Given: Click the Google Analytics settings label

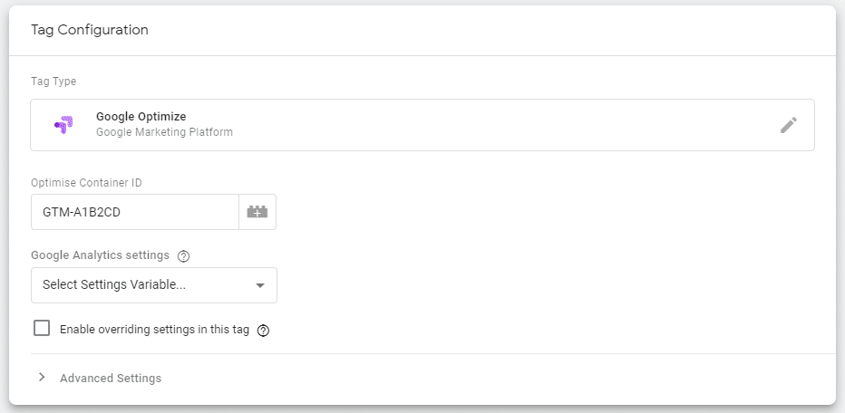Looking at the screenshot, I should pyautogui.click(x=101, y=255).
